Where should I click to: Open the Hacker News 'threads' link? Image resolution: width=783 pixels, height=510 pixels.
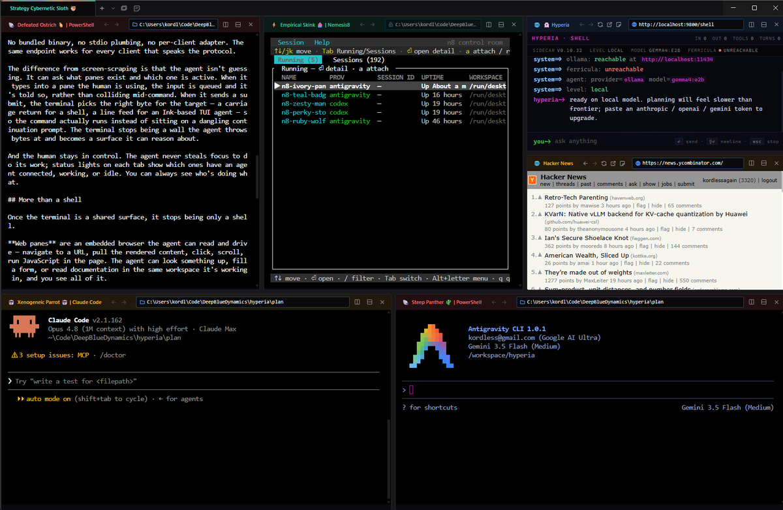tap(566, 184)
